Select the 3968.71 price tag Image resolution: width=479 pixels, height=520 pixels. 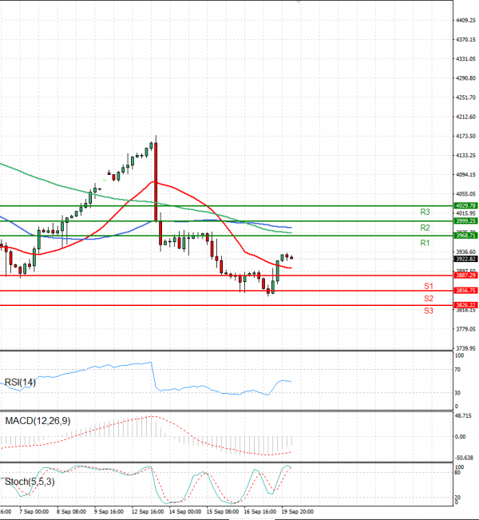(465, 236)
